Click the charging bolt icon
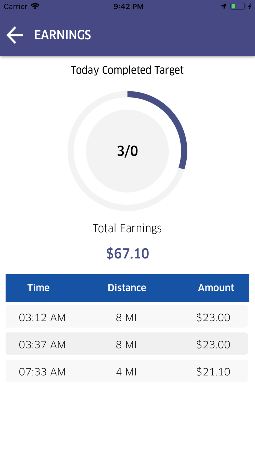 pyautogui.click(x=250, y=6)
